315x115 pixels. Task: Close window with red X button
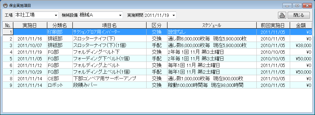(x=307, y=6)
